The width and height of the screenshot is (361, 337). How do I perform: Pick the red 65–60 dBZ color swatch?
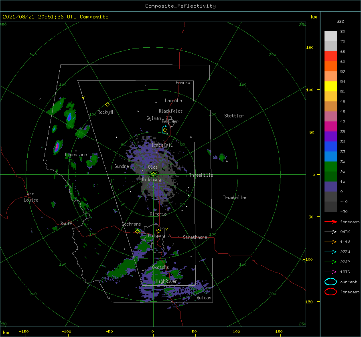(331, 57)
